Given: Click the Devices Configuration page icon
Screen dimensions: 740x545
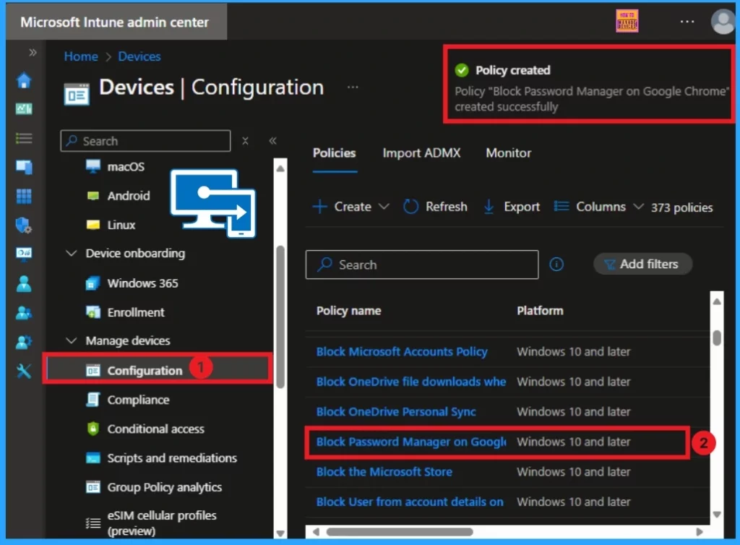Looking at the screenshot, I should point(77,94).
